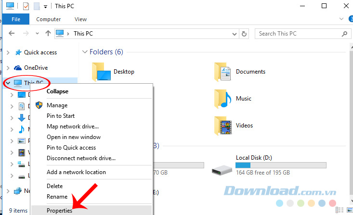Image resolution: width=353 pixels, height=215 pixels.
Task: Expand the Network tree node
Action: click(8, 191)
